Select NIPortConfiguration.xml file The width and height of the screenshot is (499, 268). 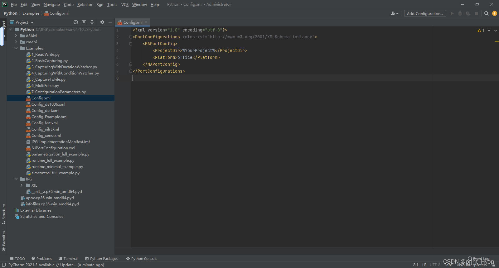pos(53,148)
